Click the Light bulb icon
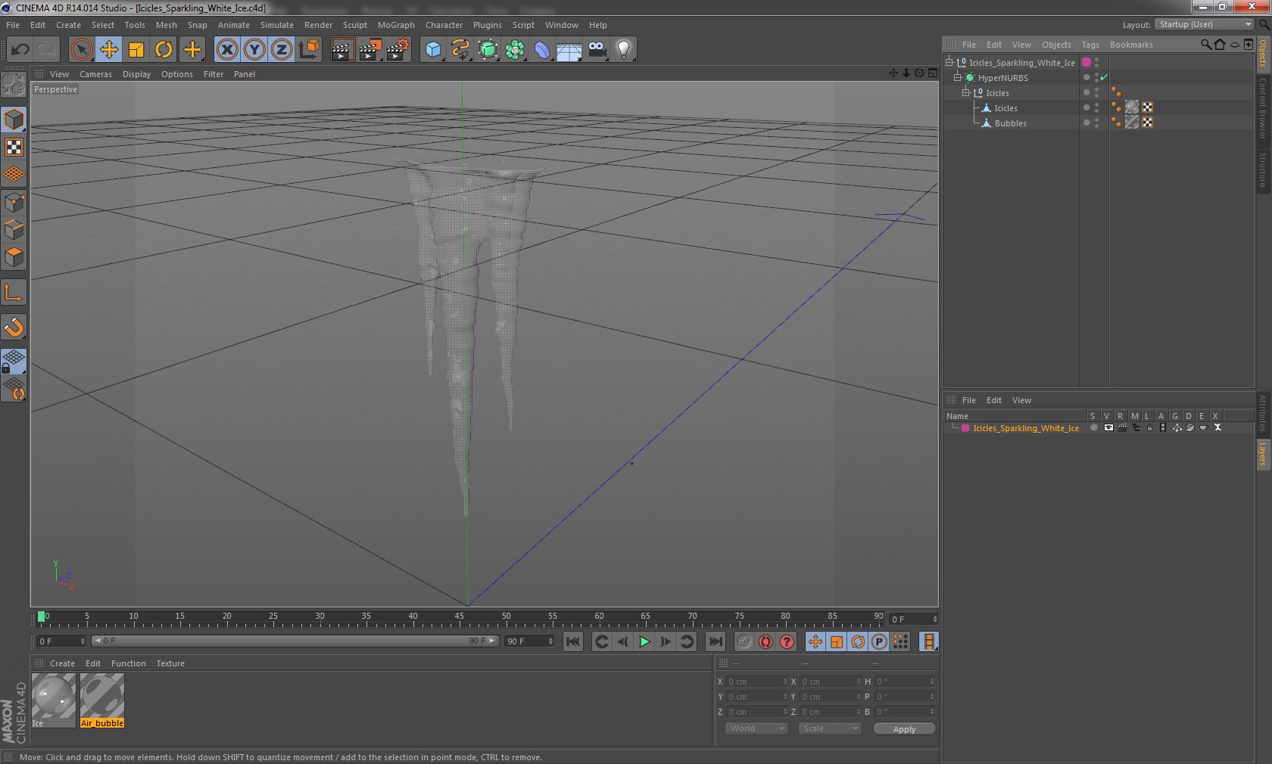Screen dimensions: 1272x764 click(x=623, y=50)
